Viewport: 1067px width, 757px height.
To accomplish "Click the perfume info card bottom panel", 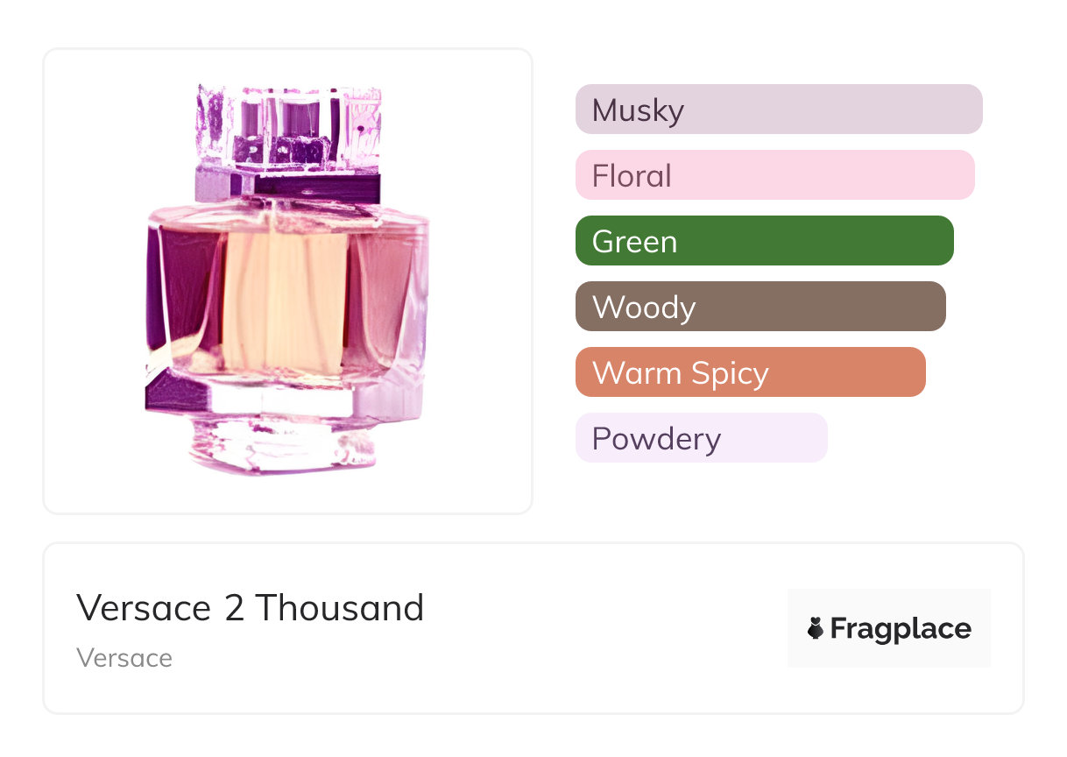I will [x=533, y=628].
